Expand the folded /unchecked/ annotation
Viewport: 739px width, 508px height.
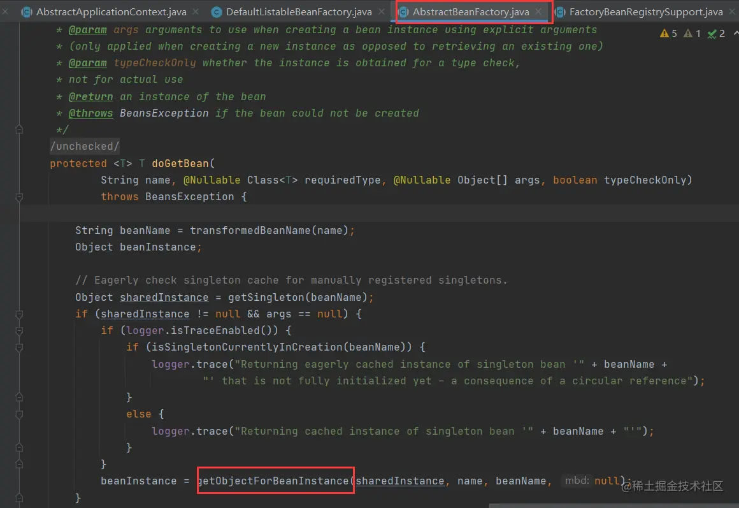pyautogui.click(x=85, y=146)
